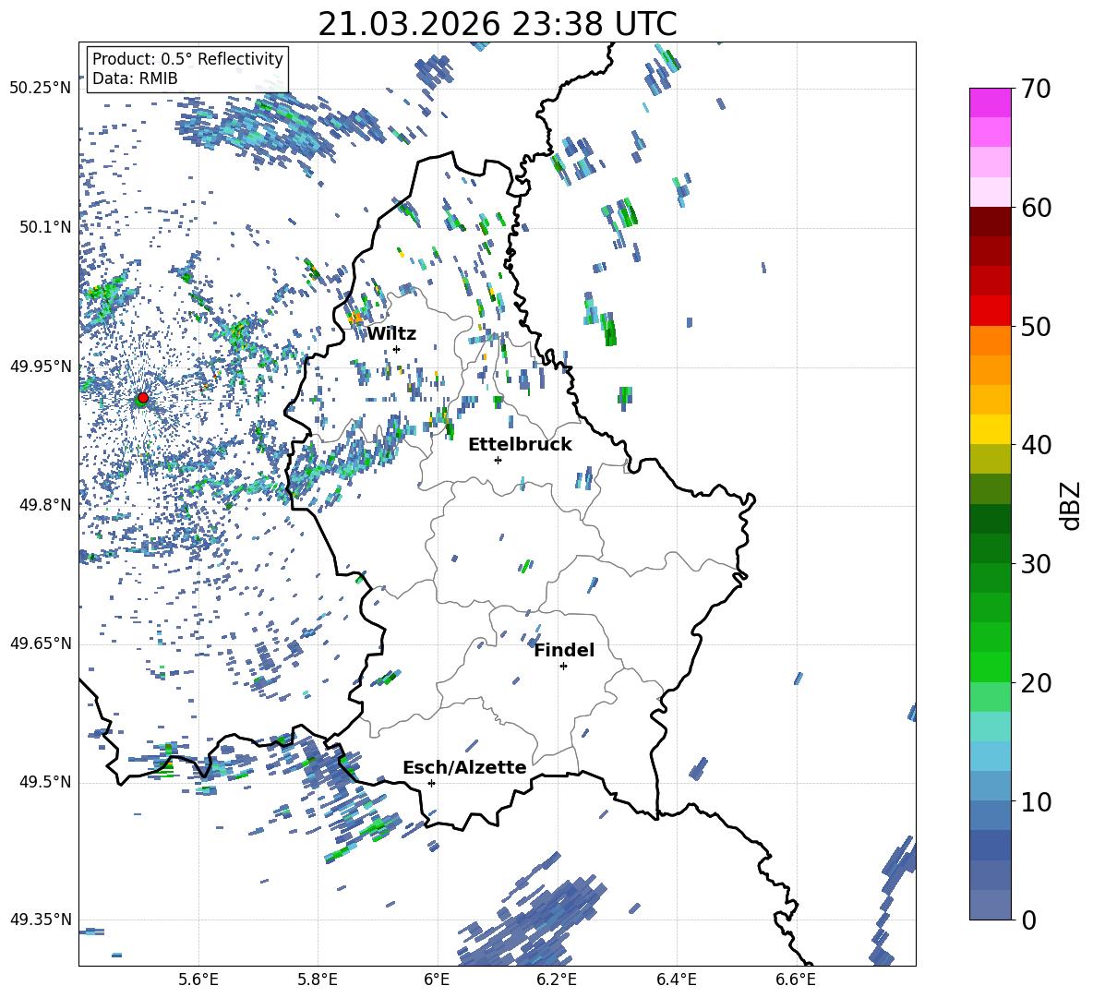The width and height of the screenshot is (1093, 998).
Task: Click the 50.25°N latitude tick label
Action: pos(40,89)
